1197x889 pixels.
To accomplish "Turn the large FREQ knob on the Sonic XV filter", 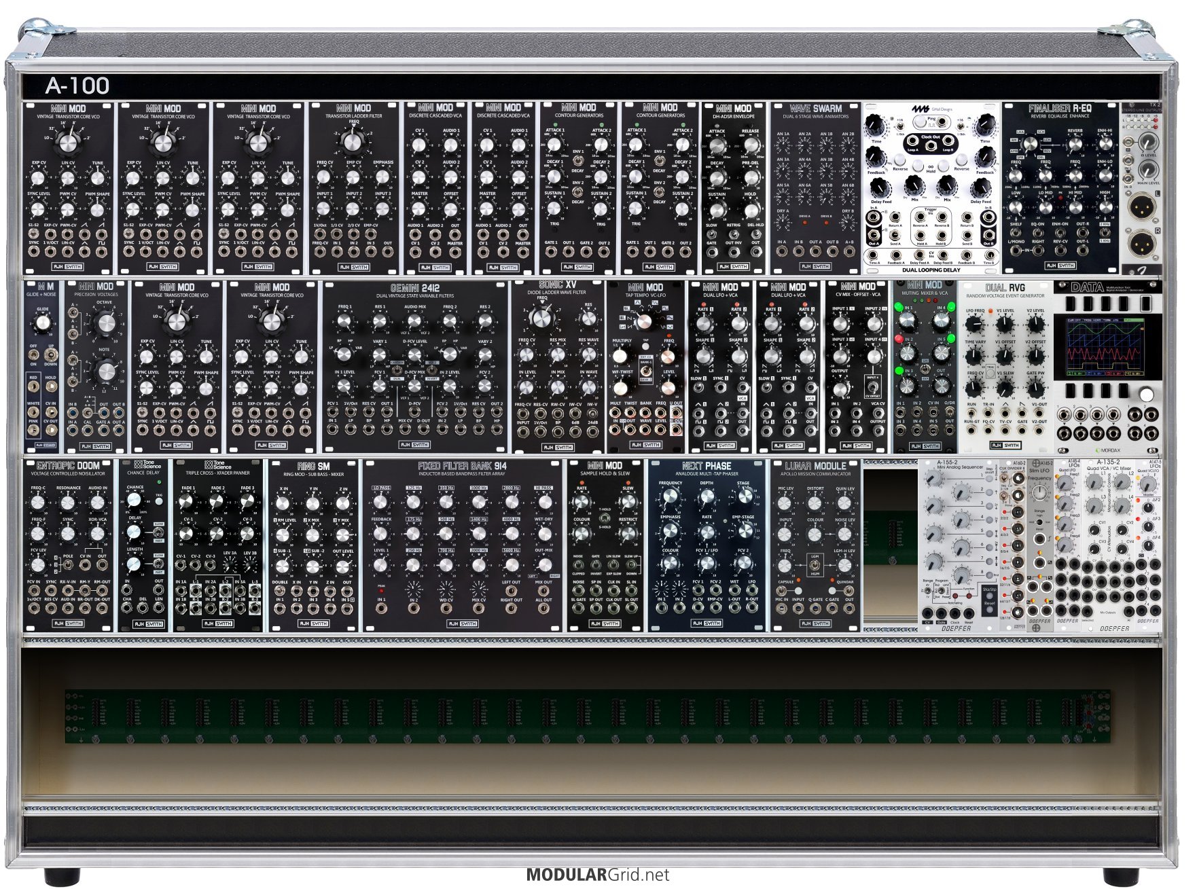I will 541,318.
